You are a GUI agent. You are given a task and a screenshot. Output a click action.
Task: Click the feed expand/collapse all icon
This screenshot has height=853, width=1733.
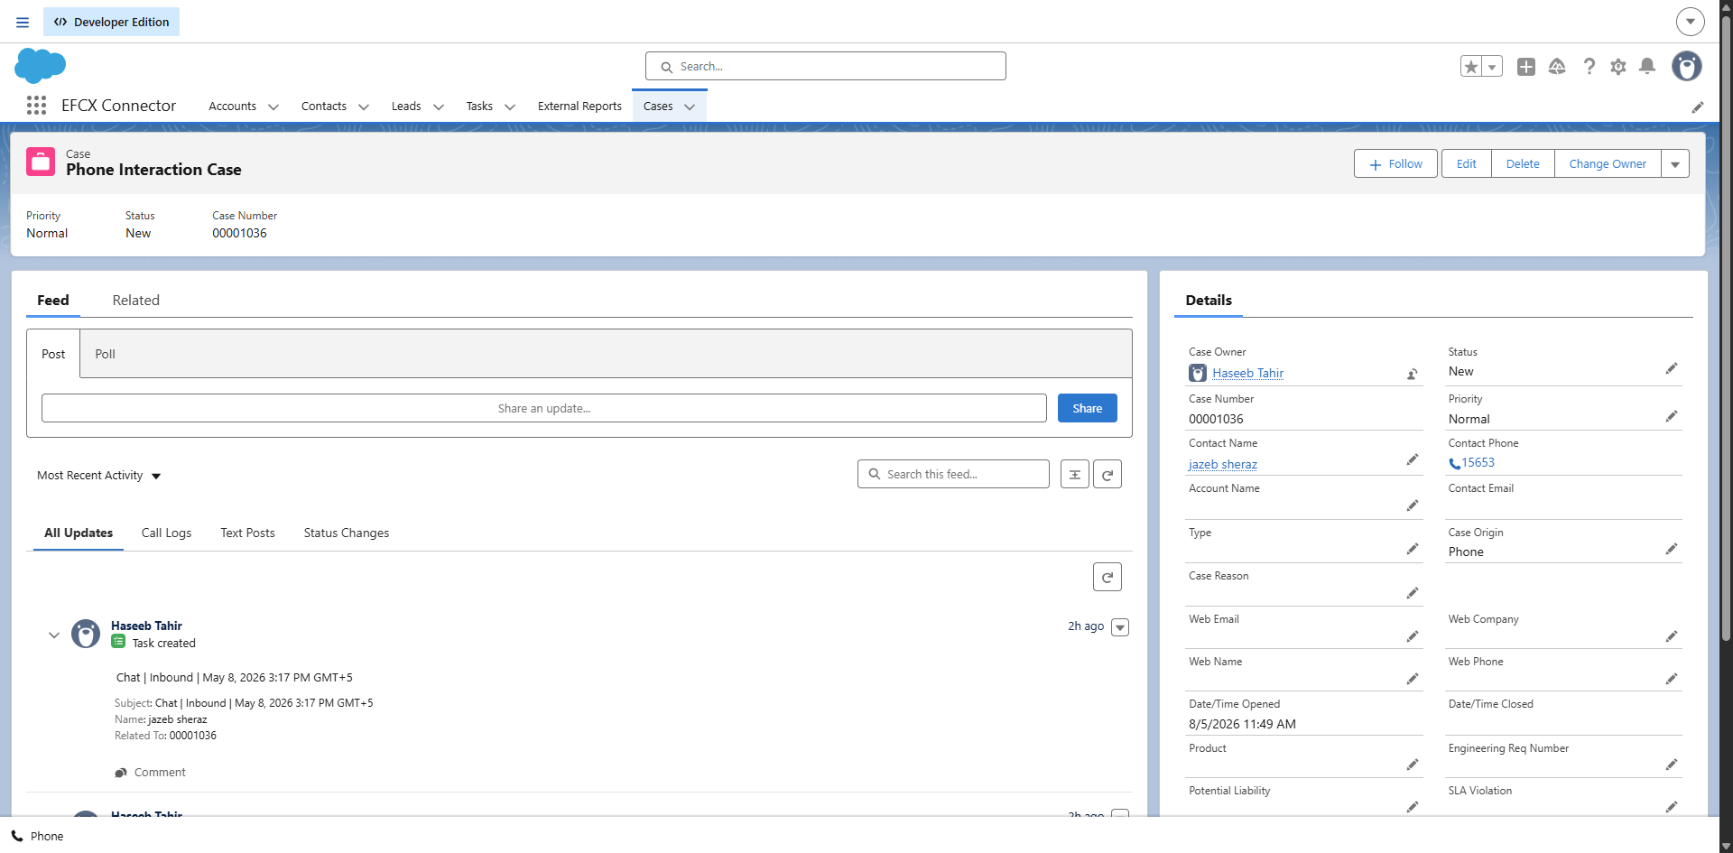tap(1075, 474)
